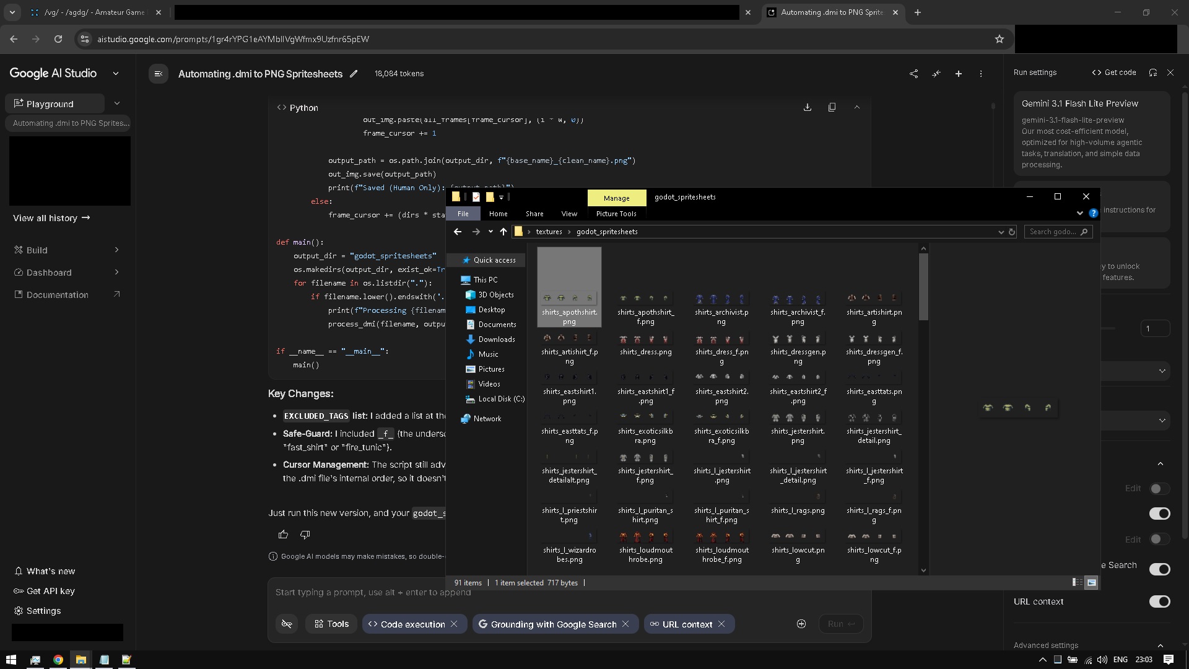Toggle Grounding with Google Search switch
The image size is (1189, 669).
pos(1159,569)
